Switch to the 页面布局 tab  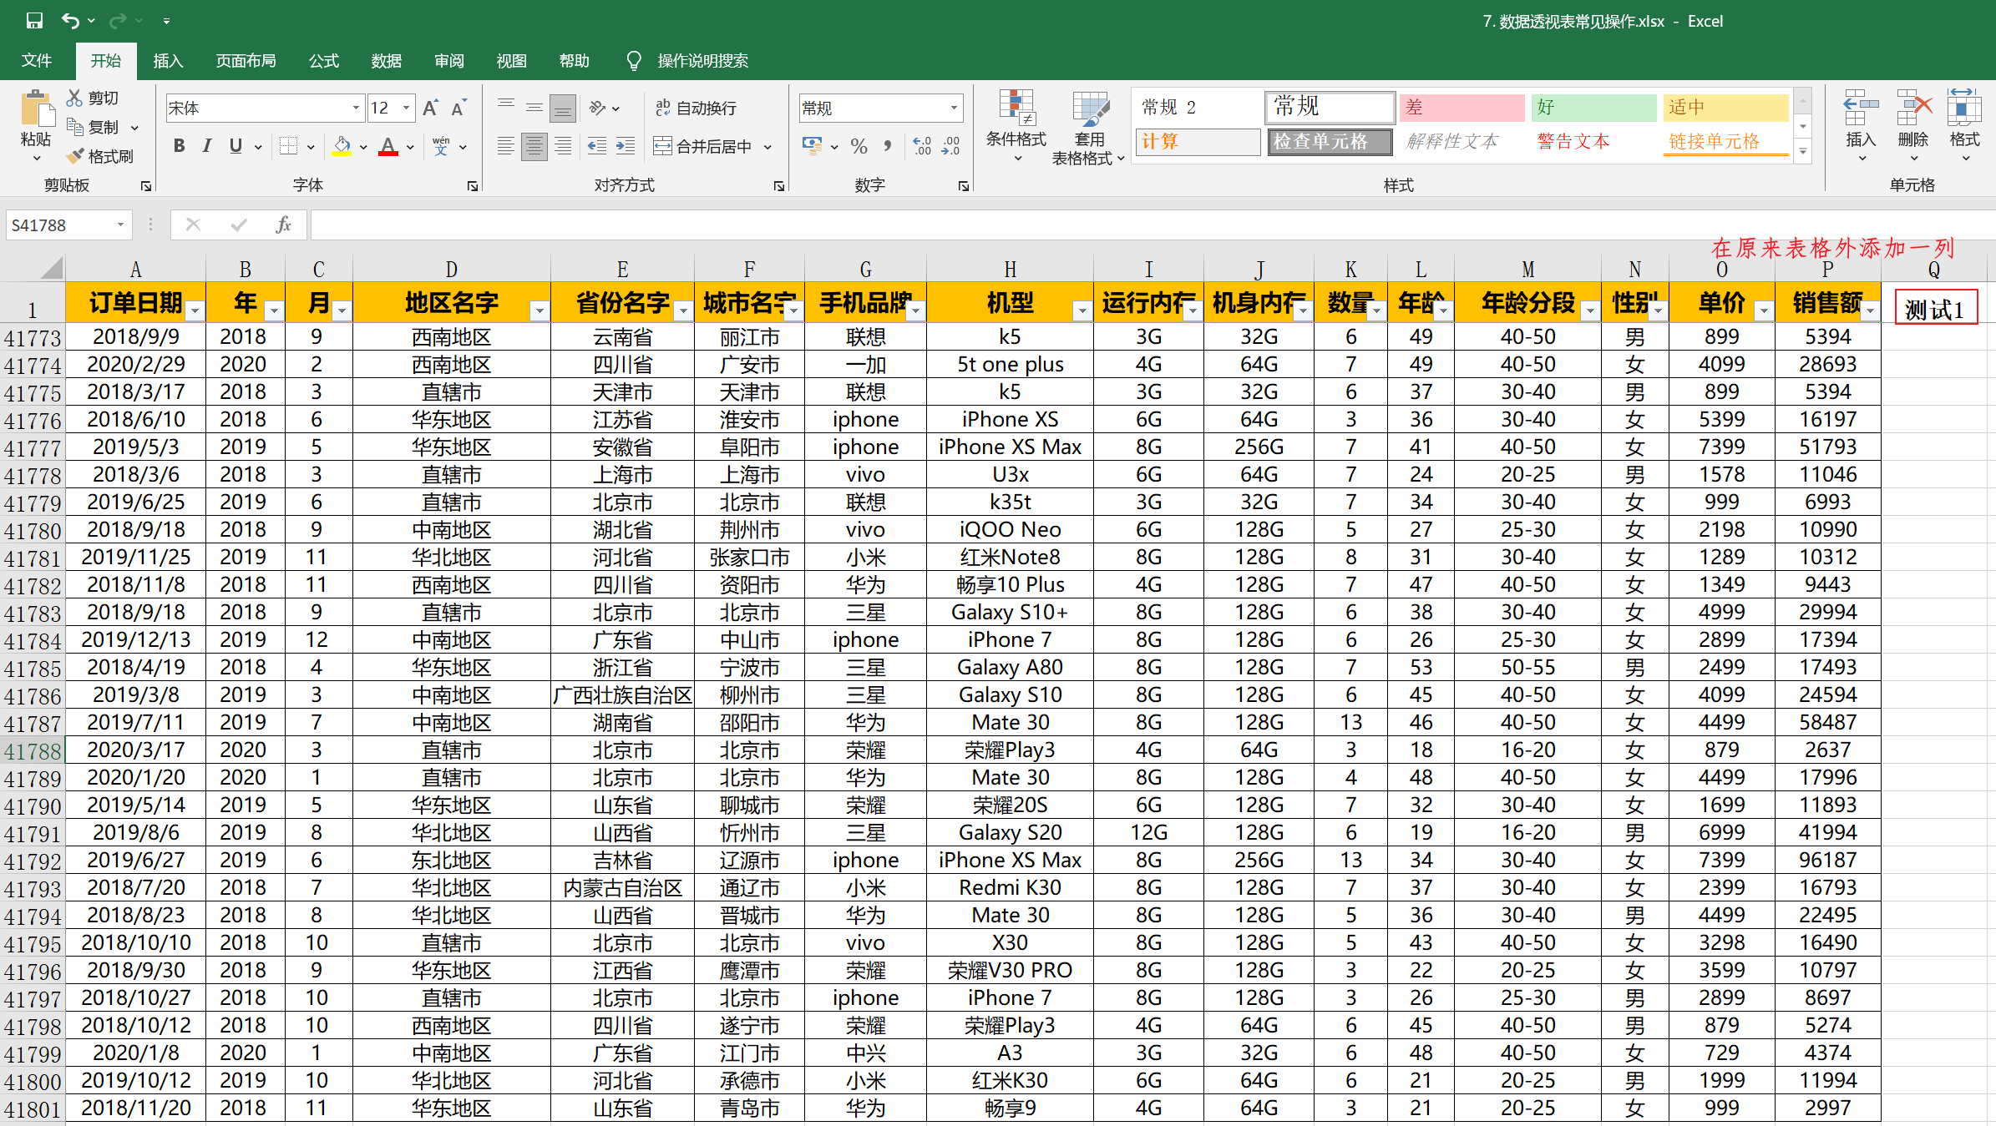pos(246,60)
